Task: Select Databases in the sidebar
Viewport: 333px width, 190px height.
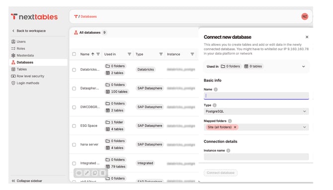Action: pos(38,62)
